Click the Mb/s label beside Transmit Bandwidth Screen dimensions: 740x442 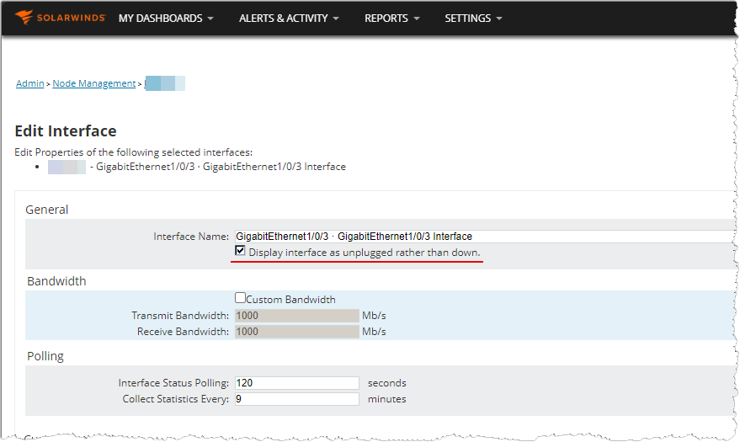(x=374, y=316)
